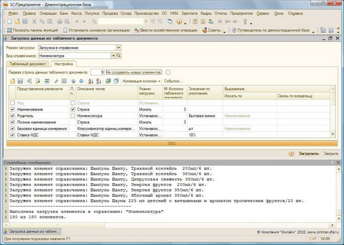
Task: Click the attribute table scrollbar down arrow
Action: click(x=333, y=134)
